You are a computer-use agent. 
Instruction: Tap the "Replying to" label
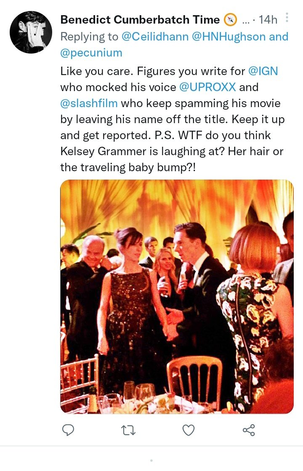coord(89,37)
